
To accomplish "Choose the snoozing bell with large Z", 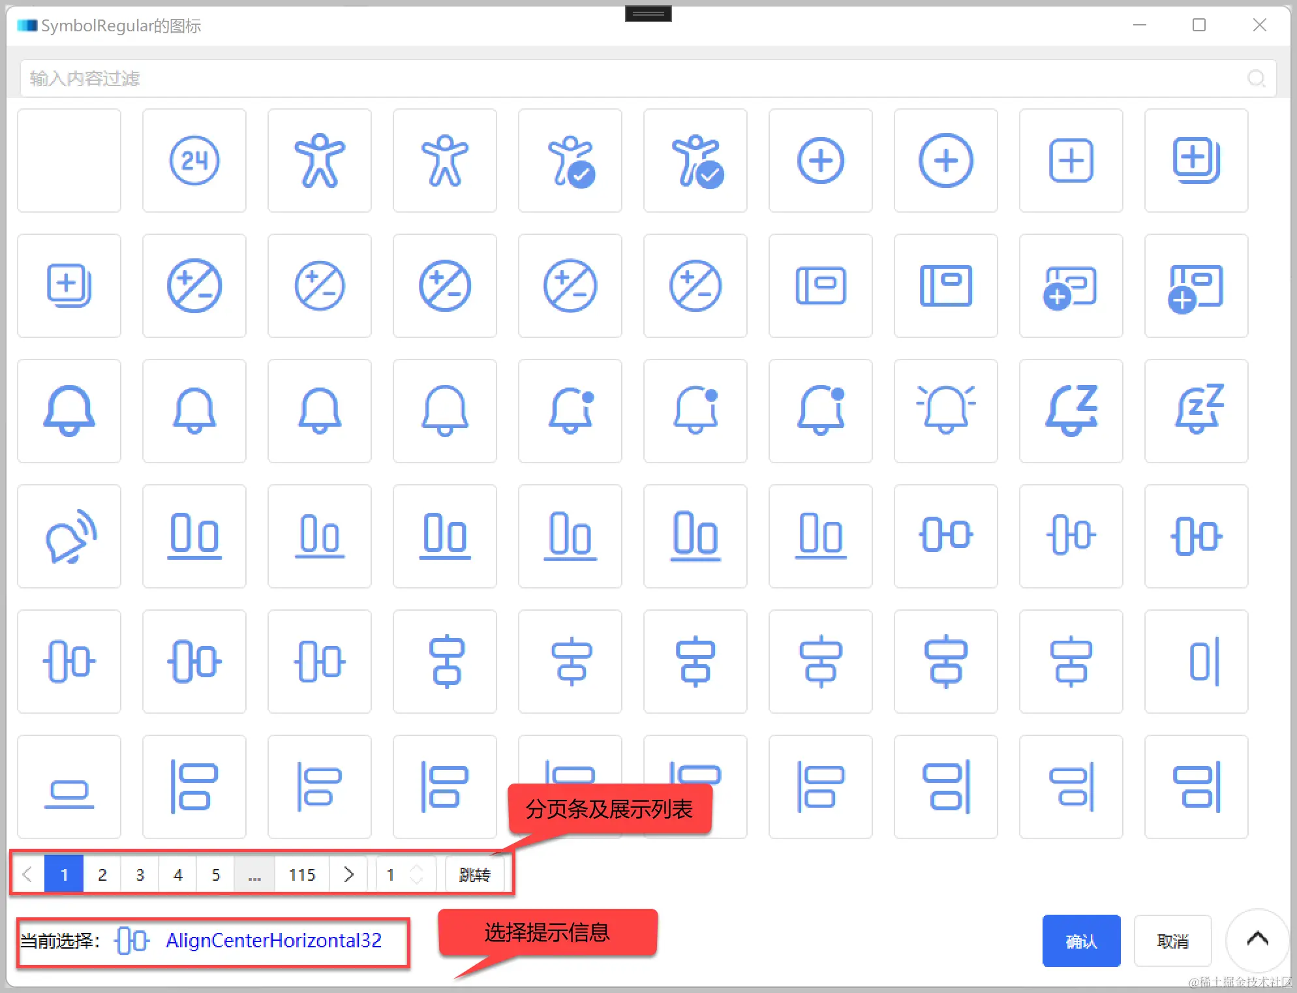I will (x=1071, y=411).
